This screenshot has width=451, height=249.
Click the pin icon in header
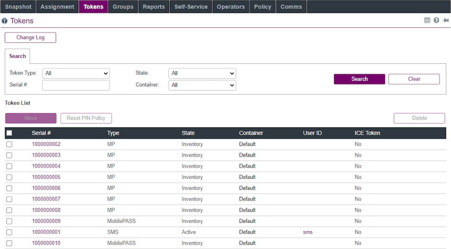click(x=446, y=21)
